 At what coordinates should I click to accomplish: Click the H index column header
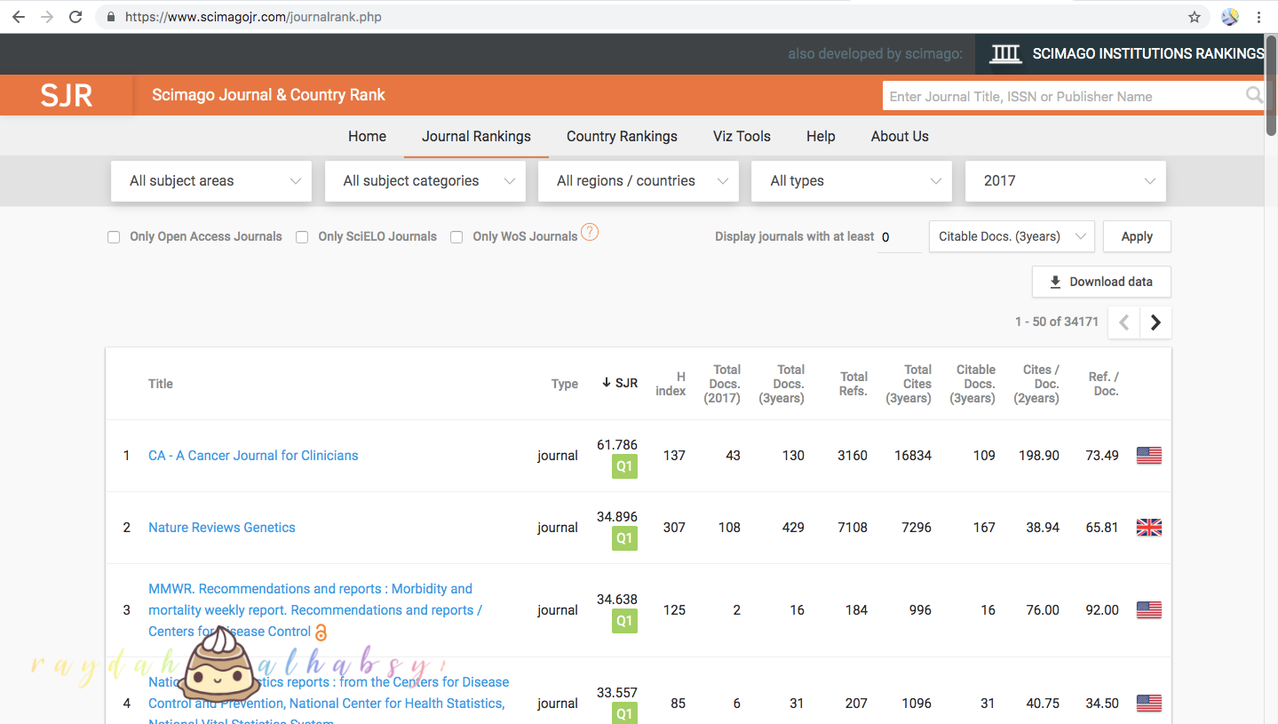coord(671,384)
